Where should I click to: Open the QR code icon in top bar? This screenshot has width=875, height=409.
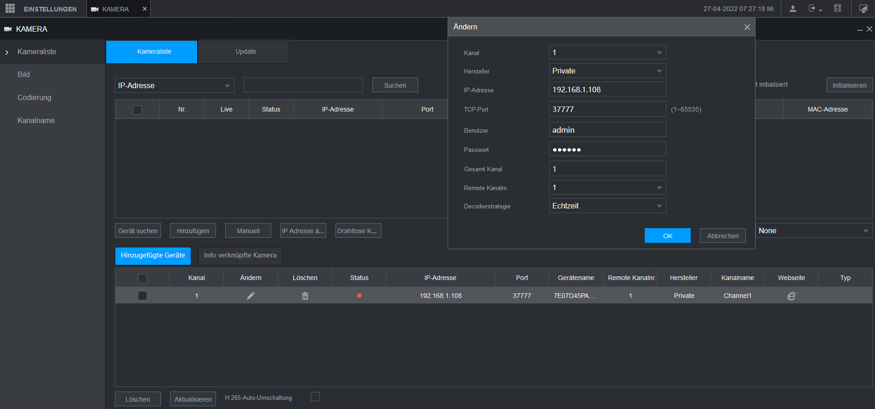pyautogui.click(x=837, y=9)
